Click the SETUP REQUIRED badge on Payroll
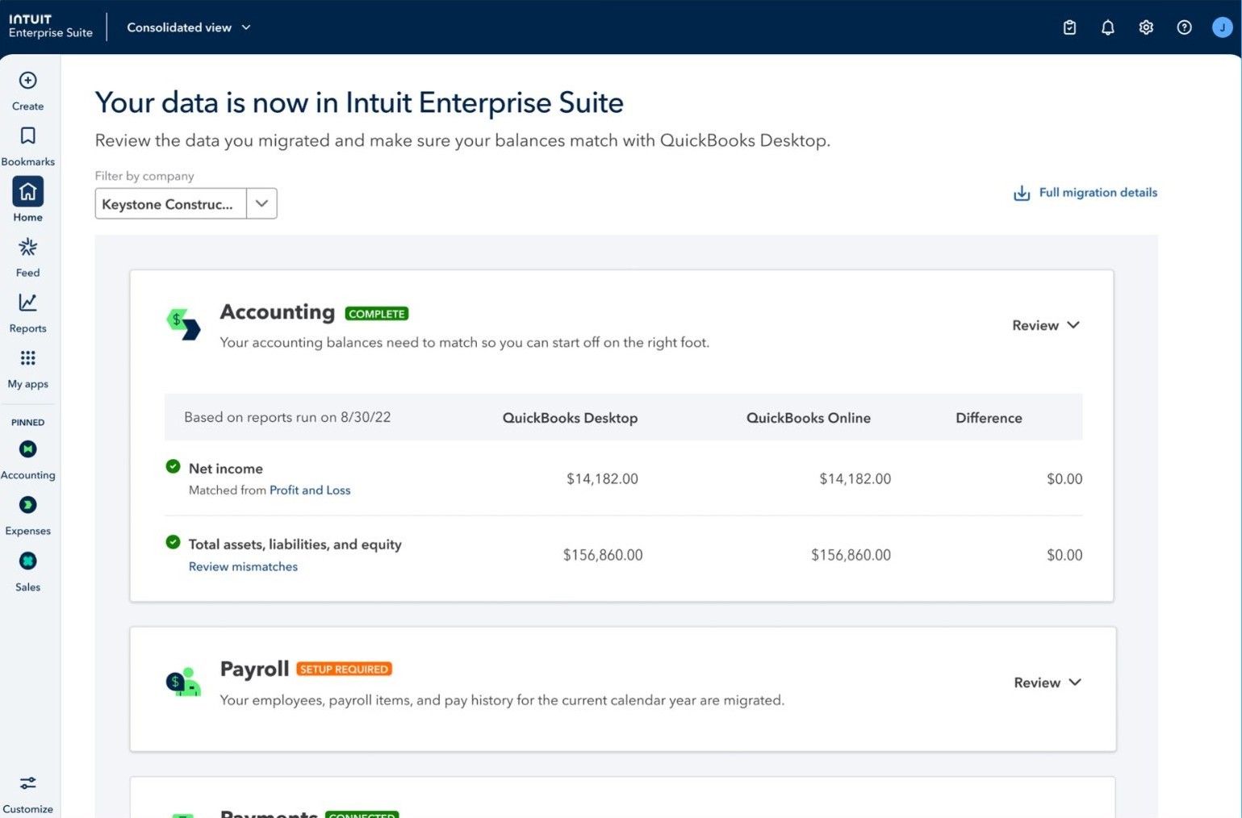1242x818 pixels. (344, 669)
